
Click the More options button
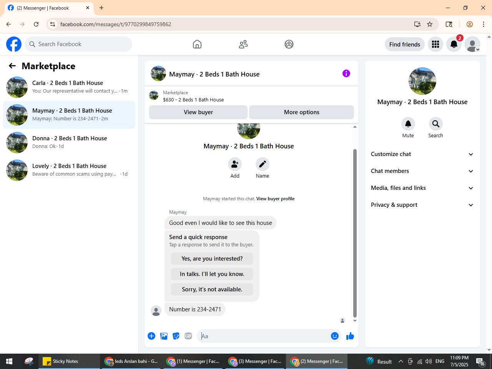tap(302, 112)
